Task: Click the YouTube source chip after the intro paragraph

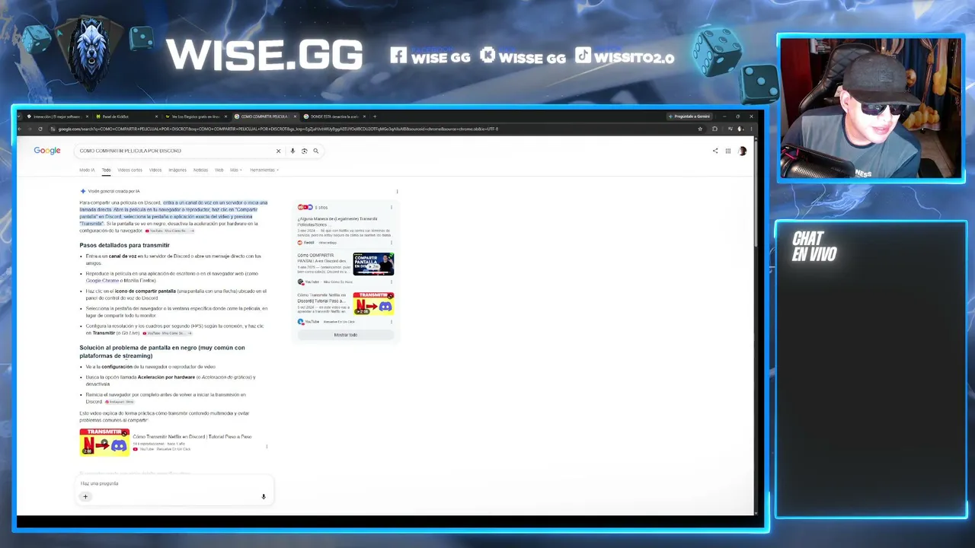Action: click(170, 231)
